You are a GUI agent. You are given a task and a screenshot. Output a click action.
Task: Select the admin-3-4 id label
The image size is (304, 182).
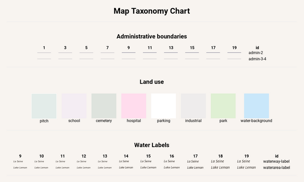coord(257,59)
